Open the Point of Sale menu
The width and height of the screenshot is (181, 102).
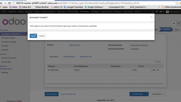tap(73, 12)
